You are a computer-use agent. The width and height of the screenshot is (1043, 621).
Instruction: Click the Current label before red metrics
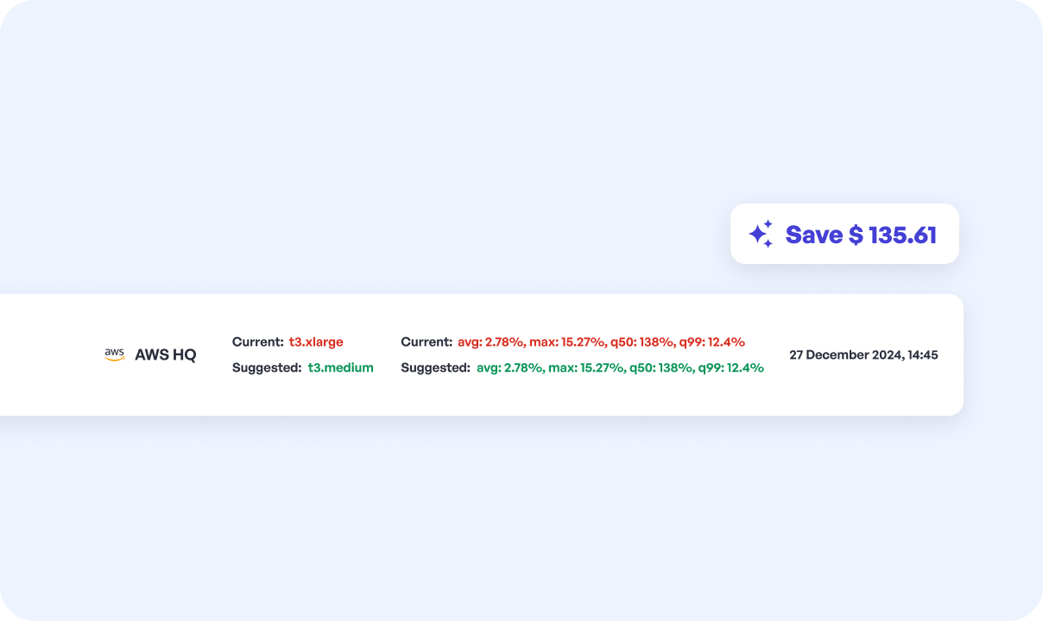(x=427, y=342)
